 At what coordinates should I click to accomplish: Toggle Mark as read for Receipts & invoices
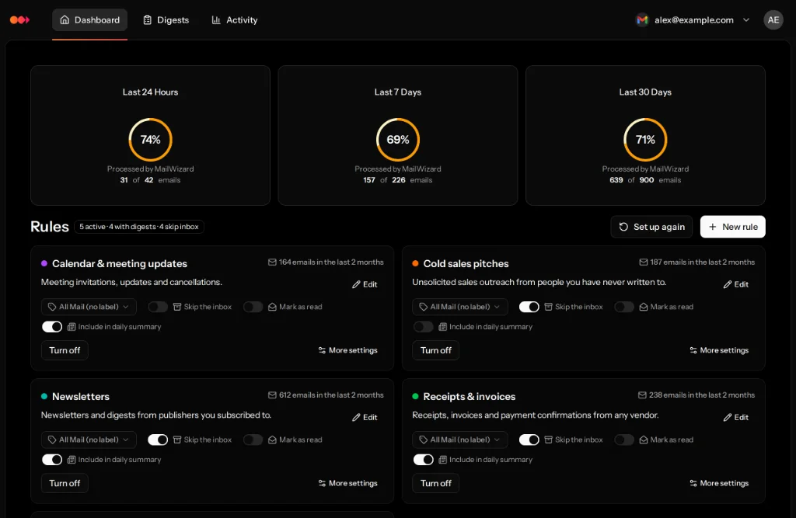point(624,440)
